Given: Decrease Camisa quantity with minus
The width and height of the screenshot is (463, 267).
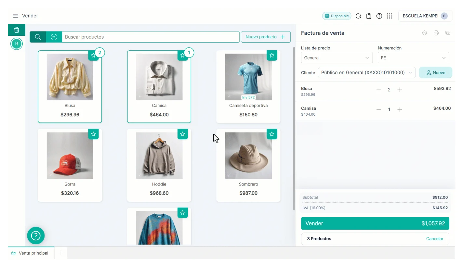Looking at the screenshot, I should 379,109.
